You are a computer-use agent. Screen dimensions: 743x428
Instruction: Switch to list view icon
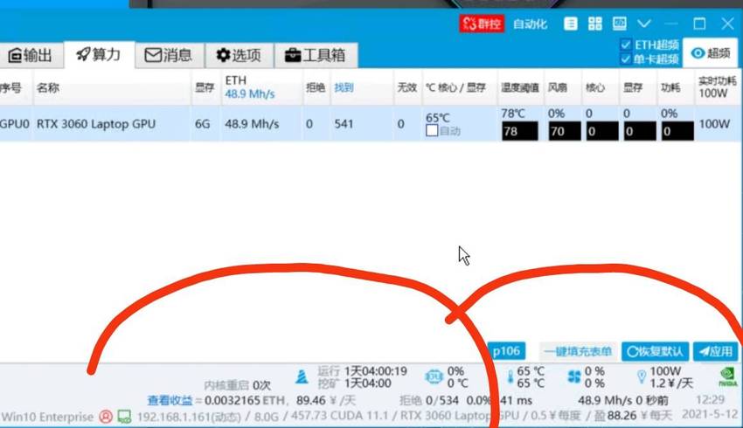coord(571,24)
